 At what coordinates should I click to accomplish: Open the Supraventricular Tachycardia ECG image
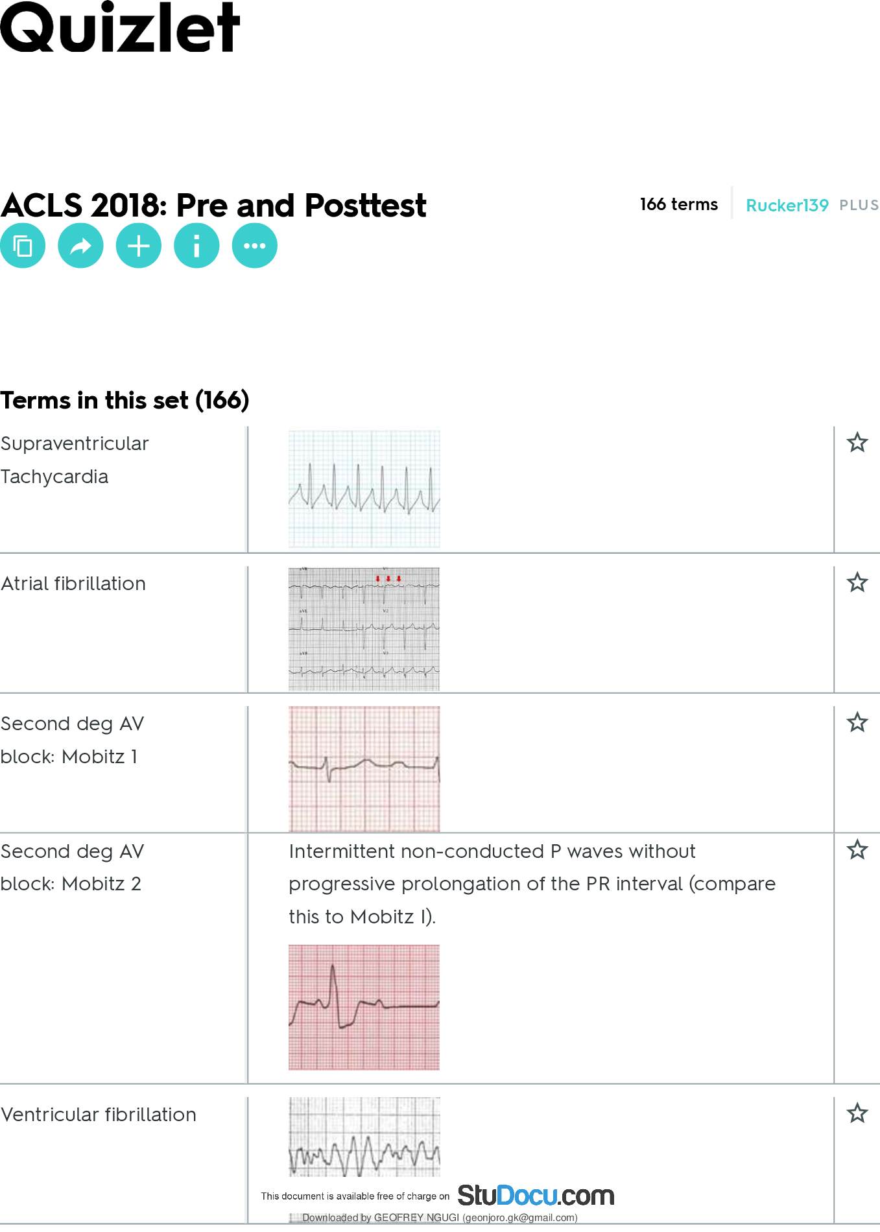pos(364,489)
